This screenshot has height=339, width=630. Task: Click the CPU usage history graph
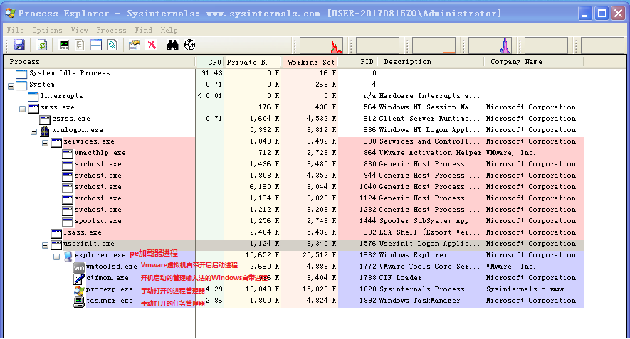(321, 45)
